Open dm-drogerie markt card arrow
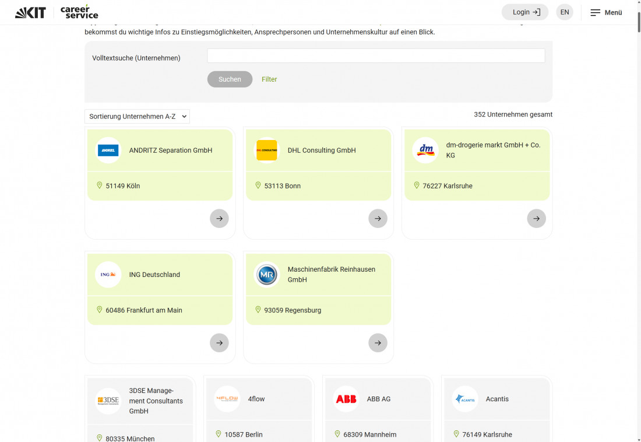Screen dimensions: 641x442 pos(536,219)
